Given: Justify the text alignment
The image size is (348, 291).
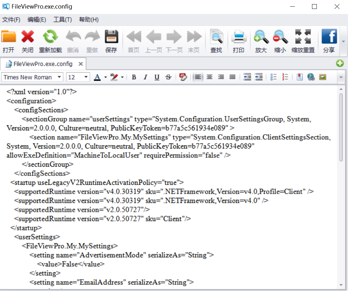Looking at the screenshot, I should (x=232, y=77).
